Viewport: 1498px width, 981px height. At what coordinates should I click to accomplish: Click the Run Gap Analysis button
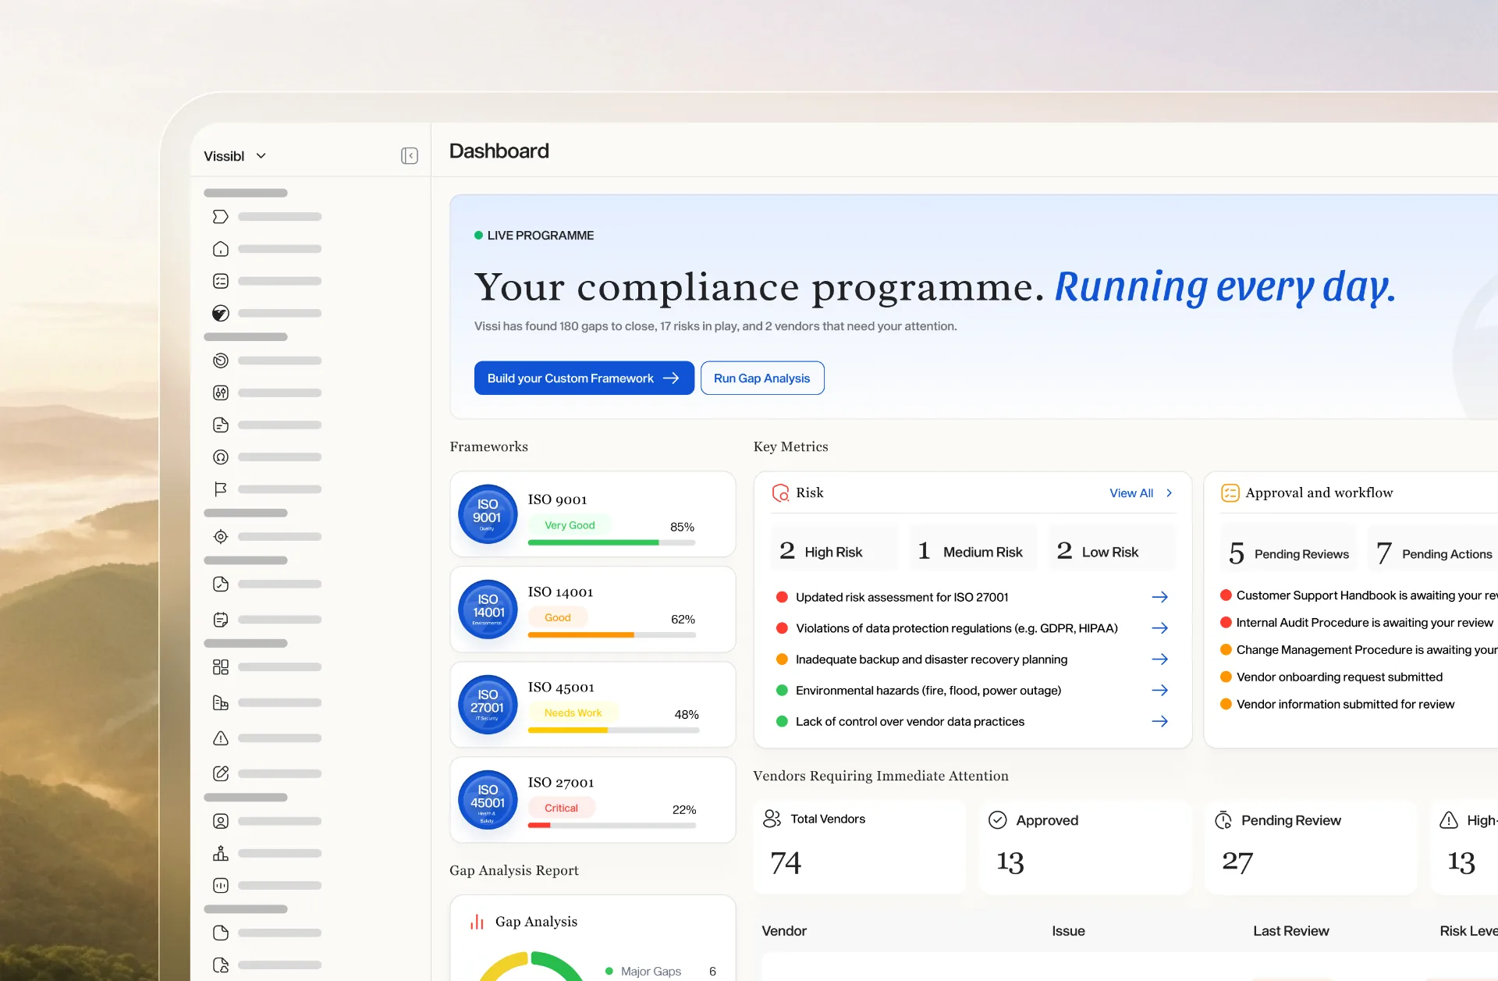click(x=762, y=378)
